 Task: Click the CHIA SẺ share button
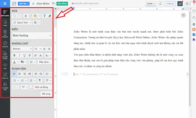tap(170, 4)
